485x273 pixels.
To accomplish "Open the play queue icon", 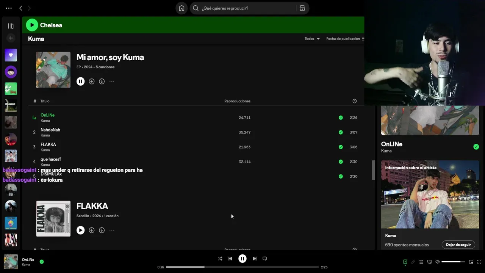I will tap(421, 262).
